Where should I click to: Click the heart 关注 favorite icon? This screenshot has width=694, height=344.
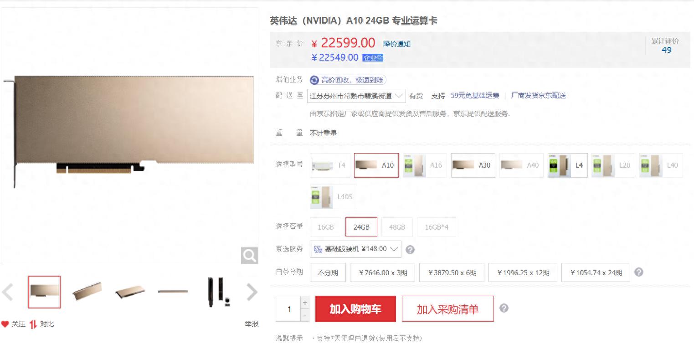tap(5, 324)
